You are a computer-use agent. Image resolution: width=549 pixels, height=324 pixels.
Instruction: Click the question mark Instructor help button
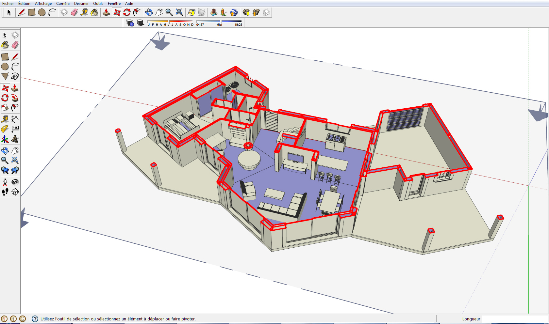pyautogui.click(x=35, y=319)
